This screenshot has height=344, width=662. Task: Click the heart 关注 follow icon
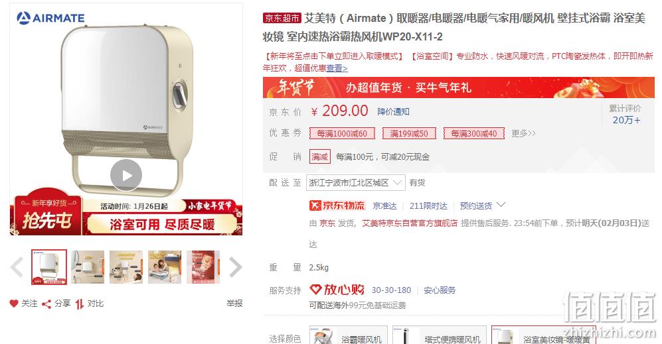[x=14, y=304]
